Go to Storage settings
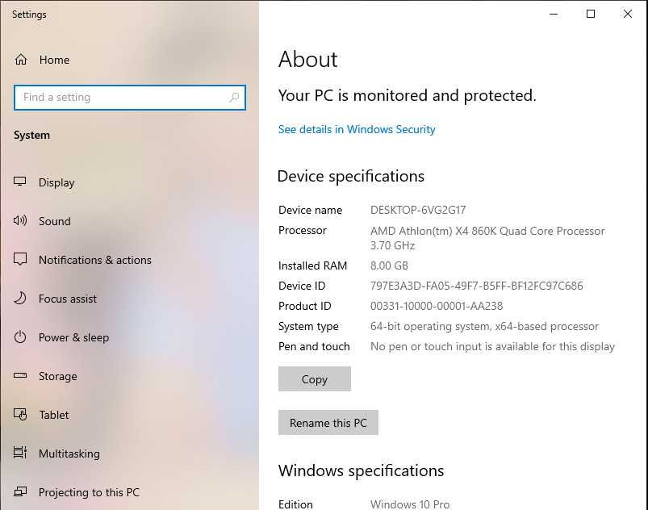 [x=58, y=376]
